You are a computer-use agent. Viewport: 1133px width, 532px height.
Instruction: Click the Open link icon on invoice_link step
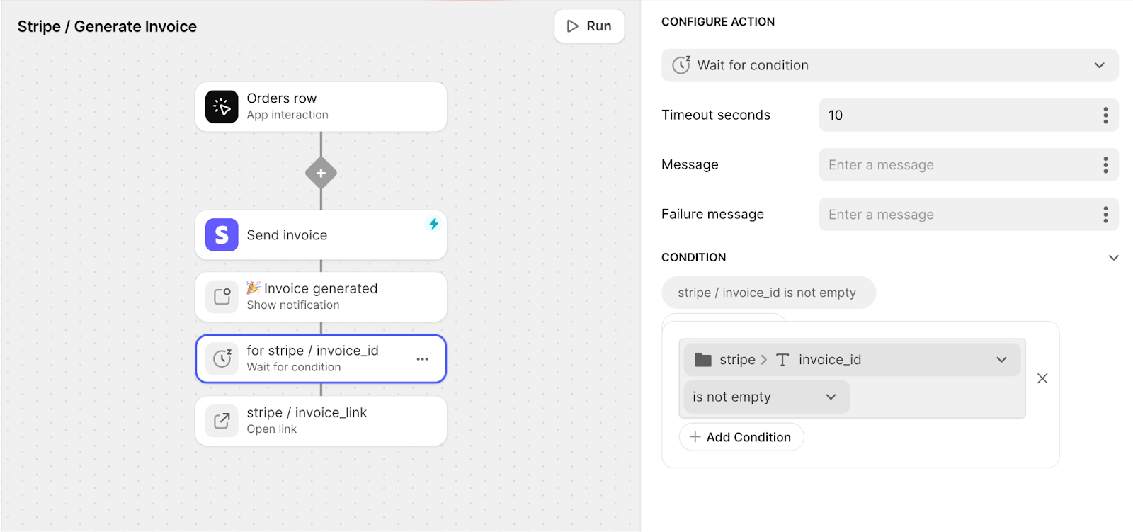(x=222, y=421)
